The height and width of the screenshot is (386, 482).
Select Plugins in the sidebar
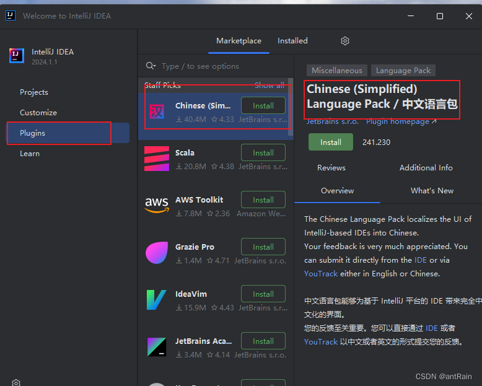(68, 133)
